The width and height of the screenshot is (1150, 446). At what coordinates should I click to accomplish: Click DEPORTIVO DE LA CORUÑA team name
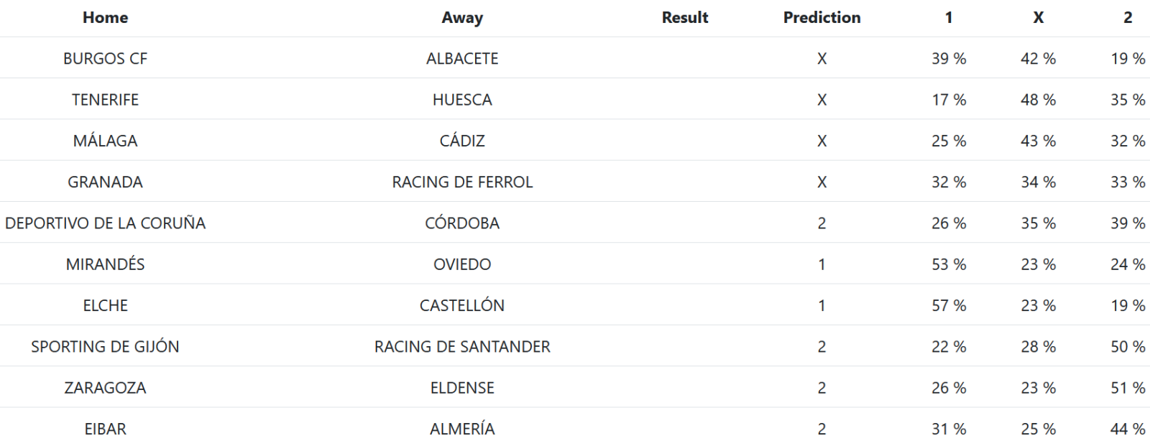105,223
